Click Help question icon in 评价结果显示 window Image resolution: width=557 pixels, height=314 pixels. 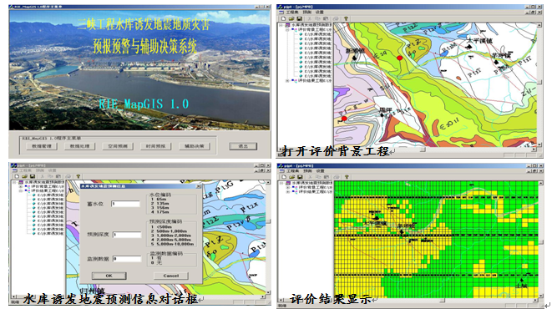[x=347, y=177]
